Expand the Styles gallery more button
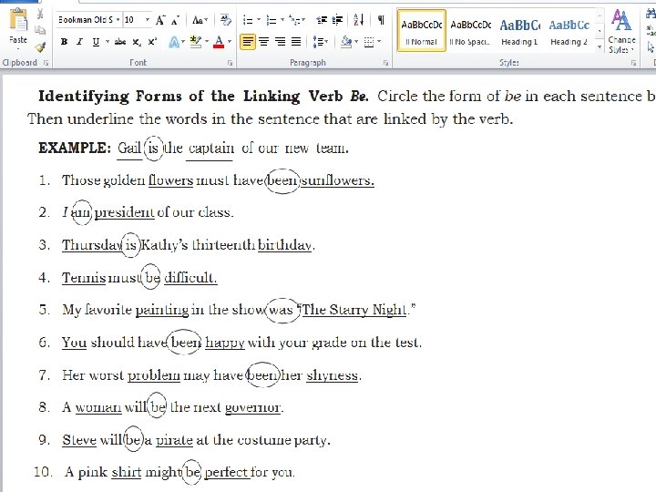656x492 pixels. 600,46
